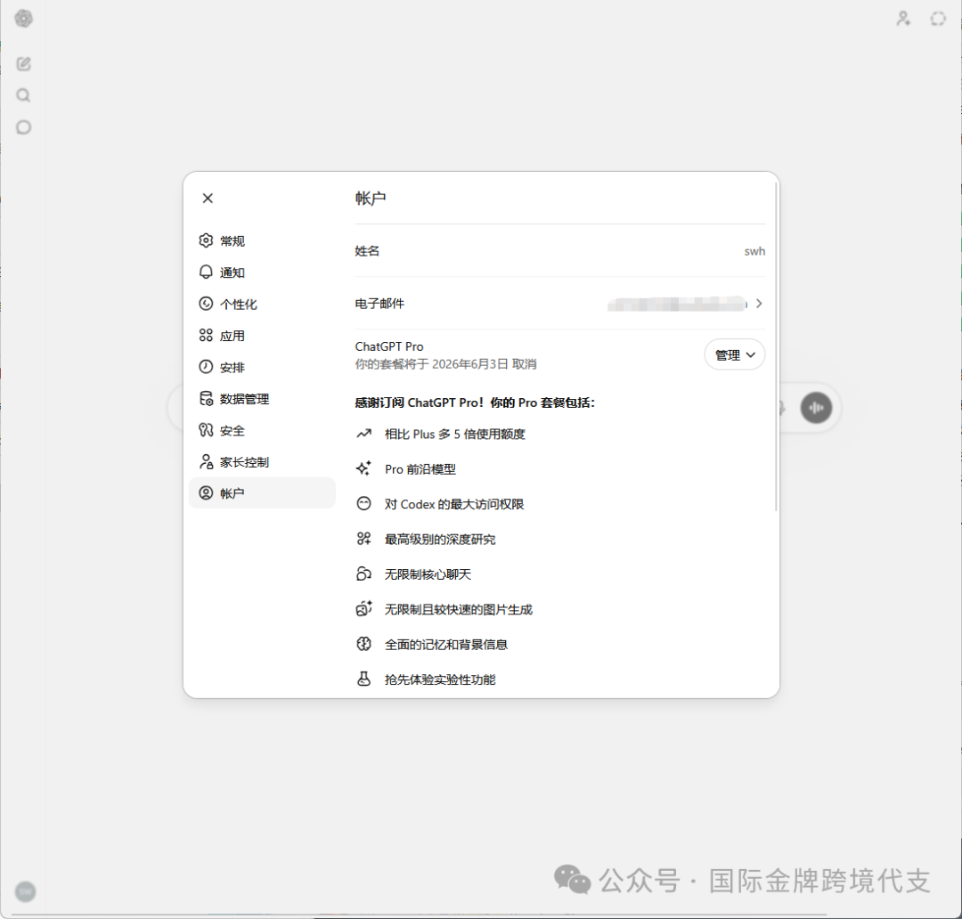This screenshot has width=962, height=919.
Task: Click the blurred email address value
Action: point(677,304)
